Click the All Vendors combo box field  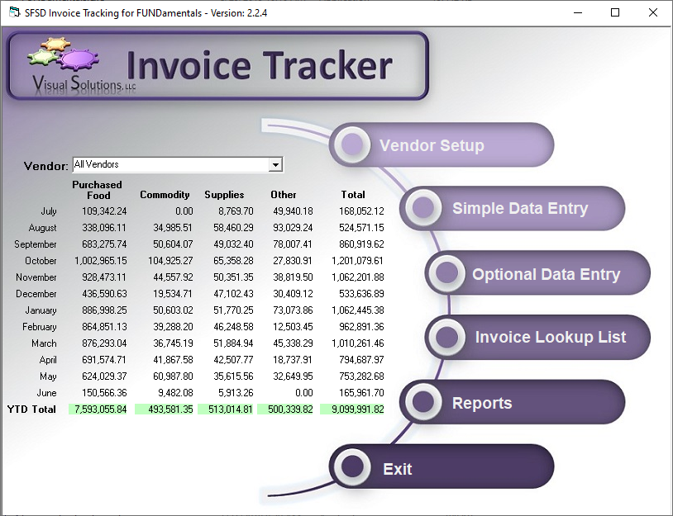coord(169,165)
